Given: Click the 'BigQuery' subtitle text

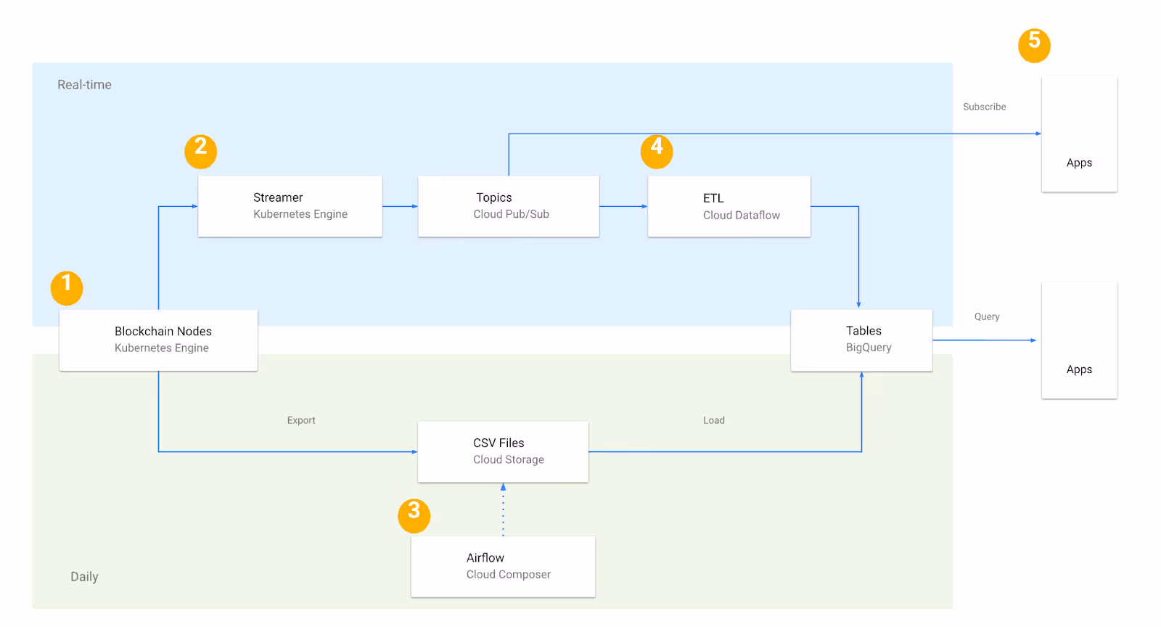Looking at the screenshot, I should [x=869, y=348].
